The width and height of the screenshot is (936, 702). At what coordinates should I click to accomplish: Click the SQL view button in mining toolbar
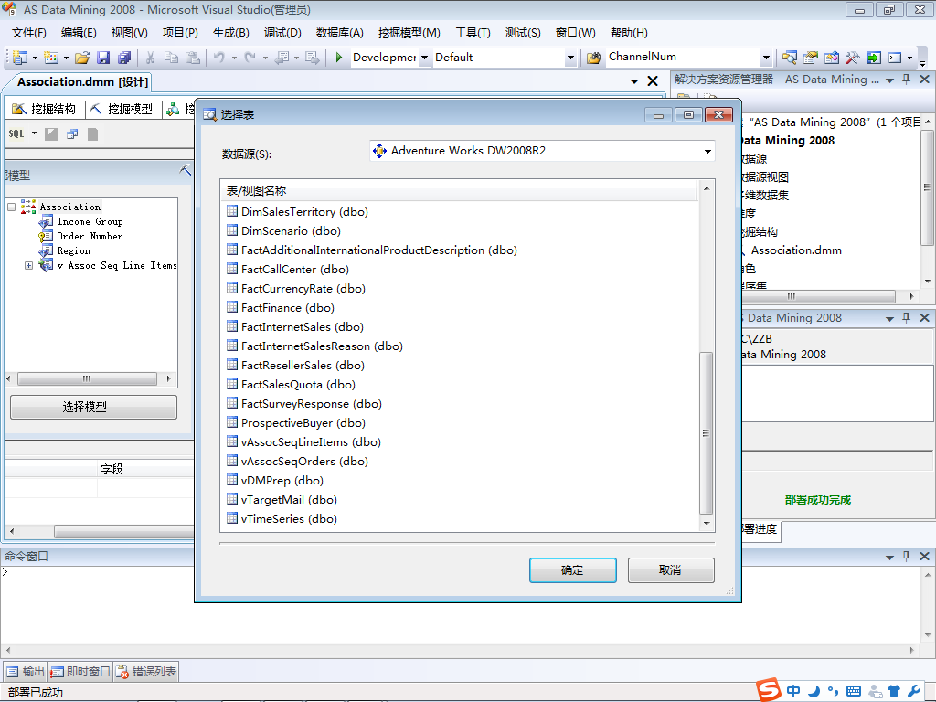click(16, 133)
